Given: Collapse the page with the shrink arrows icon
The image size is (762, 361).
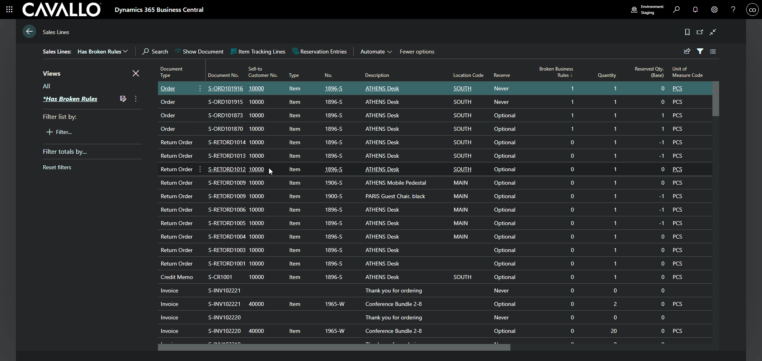Looking at the screenshot, I should pyautogui.click(x=713, y=32).
